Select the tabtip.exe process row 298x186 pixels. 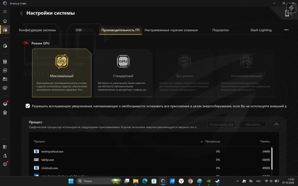click(153, 160)
